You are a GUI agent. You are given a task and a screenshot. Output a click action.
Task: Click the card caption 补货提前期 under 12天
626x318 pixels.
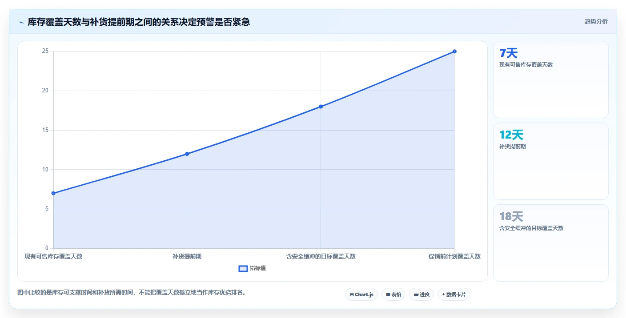click(513, 146)
